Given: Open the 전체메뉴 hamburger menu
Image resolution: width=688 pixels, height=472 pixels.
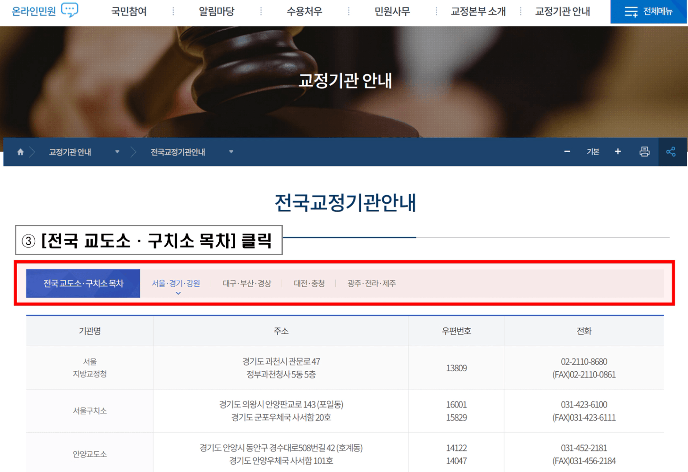Looking at the screenshot, I should [648, 11].
